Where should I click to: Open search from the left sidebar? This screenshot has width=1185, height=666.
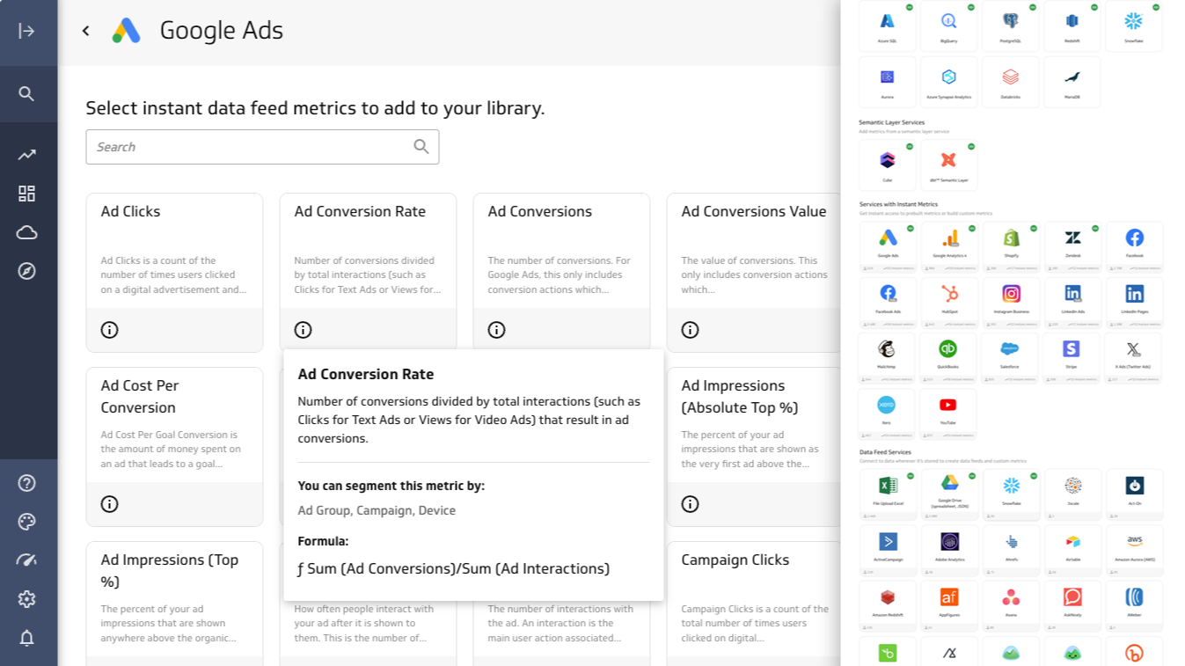coord(26,93)
